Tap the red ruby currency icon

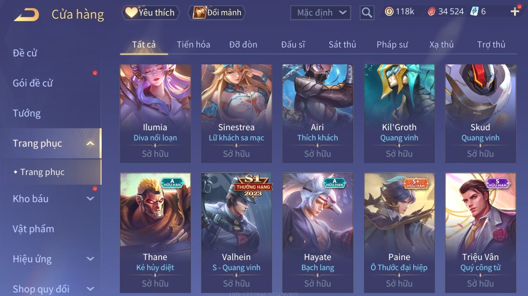coord(432,12)
